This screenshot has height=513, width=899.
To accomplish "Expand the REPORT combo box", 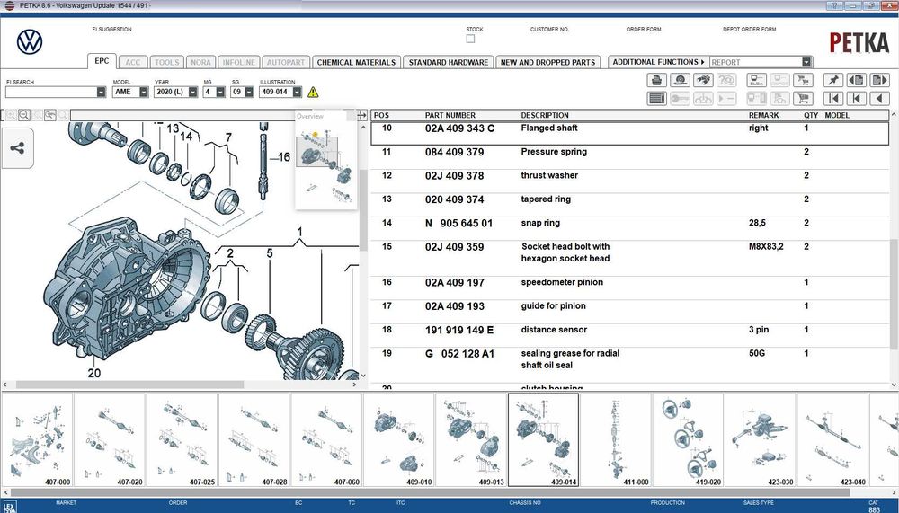I will click(x=761, y=62).
